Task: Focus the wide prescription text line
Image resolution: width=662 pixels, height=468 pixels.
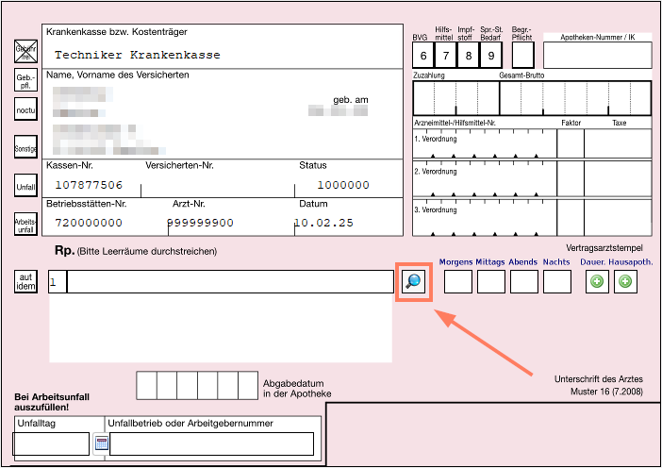Action: click(230, 282)
